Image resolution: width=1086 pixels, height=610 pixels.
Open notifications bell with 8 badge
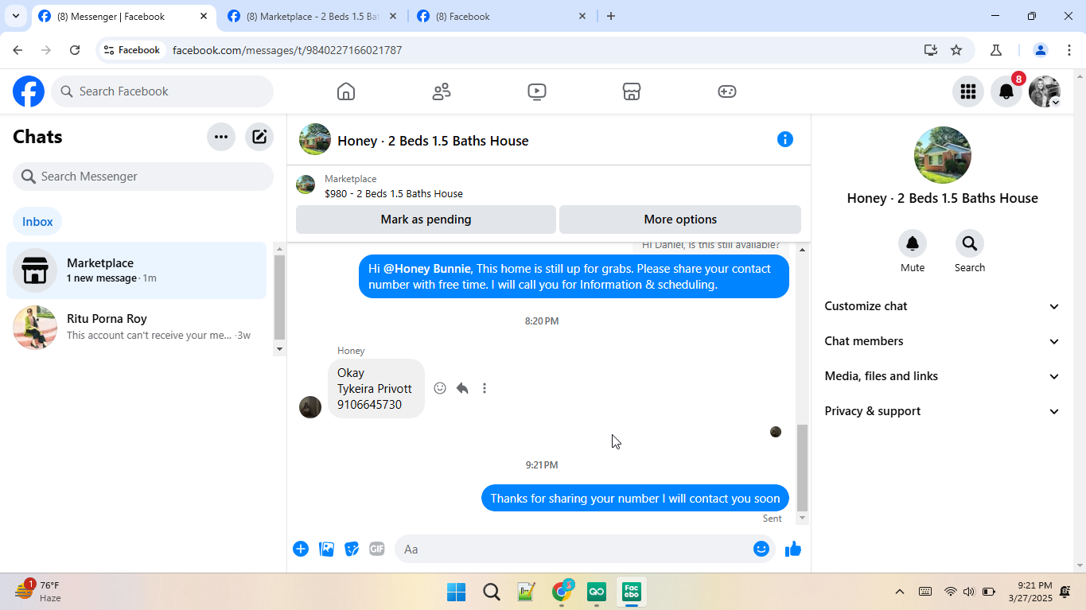point(1006,91)
